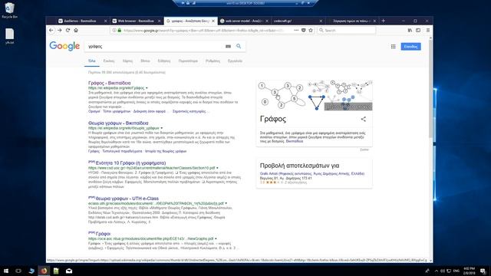Open the Firefox hamburger menu
491x276 pixels.
(428, 31)
